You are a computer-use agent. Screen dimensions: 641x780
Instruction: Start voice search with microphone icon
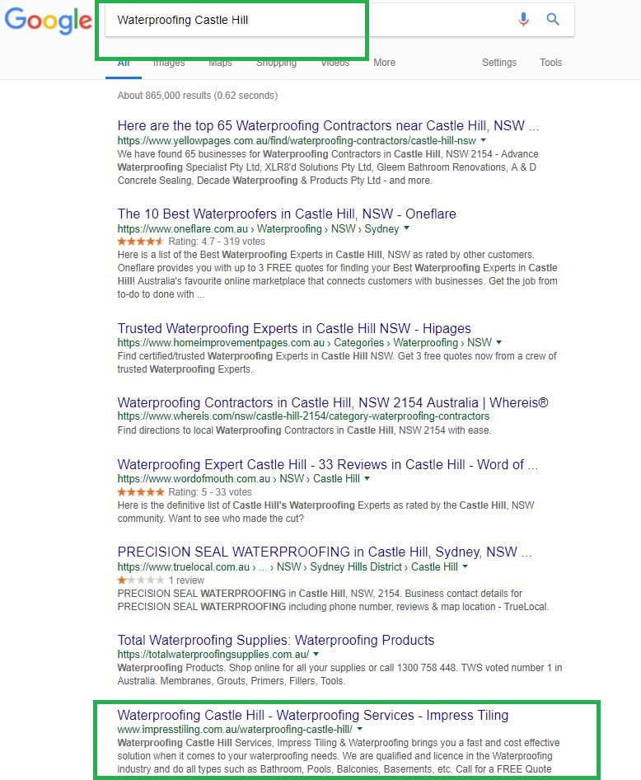pos(523,20)
